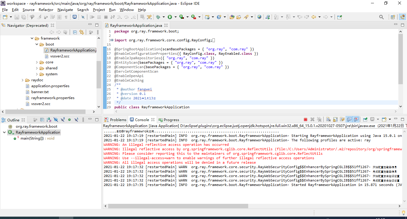The image size is (407, 219).
Task: Click Open Console icon in Console toolbar
Action: (384, 120)
